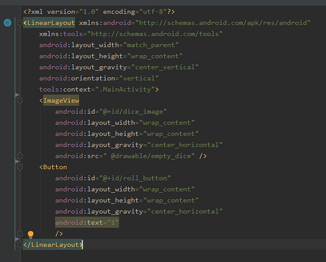Click the blue C related-class gutter icon
Viewport: 326px width, 262px height.
pos(7,23)
